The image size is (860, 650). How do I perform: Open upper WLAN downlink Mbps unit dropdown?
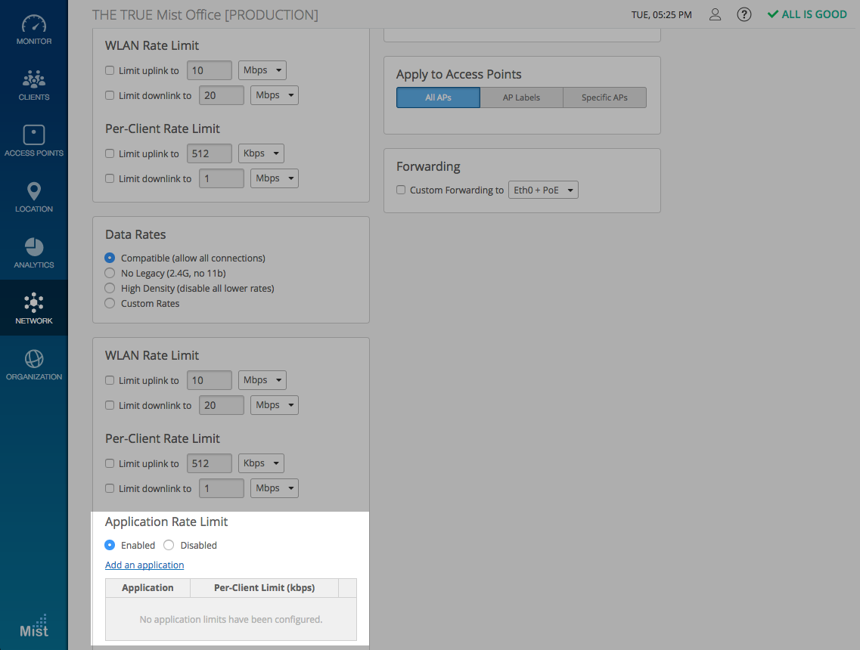point(275,94)
